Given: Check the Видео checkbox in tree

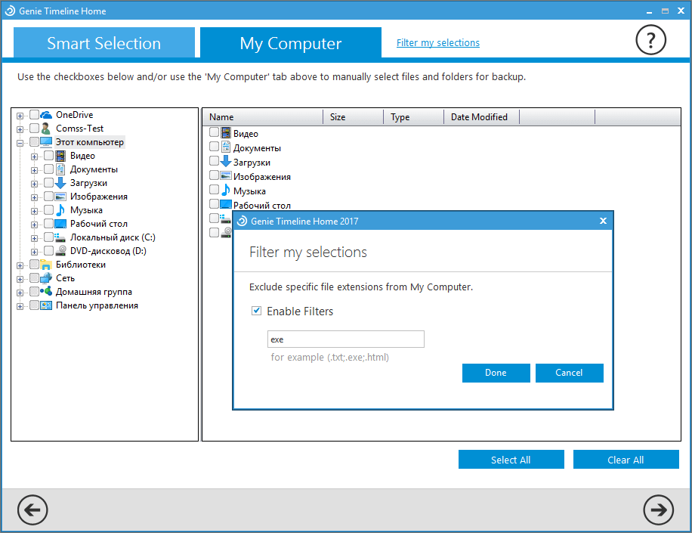Looking at the screenshot, I should click(48, 156).
